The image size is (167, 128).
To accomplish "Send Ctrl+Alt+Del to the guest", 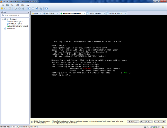I will point(10,9).
